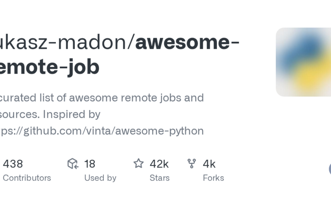The height and width of the screenshot is (207, 331).
Task: Click the gray circle at right edge
Action: tap(330, 168)
